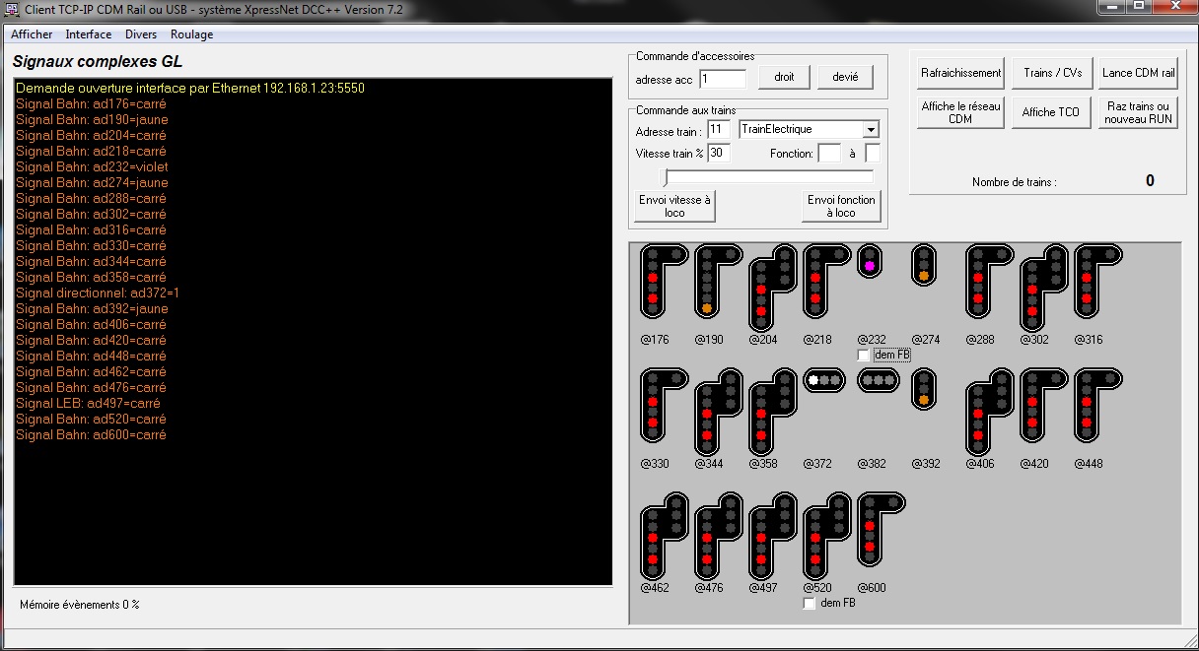The width and height of the screenshot is (1199, 651).
Task: Select the signal icon at @302
Action: [1041, 288]
